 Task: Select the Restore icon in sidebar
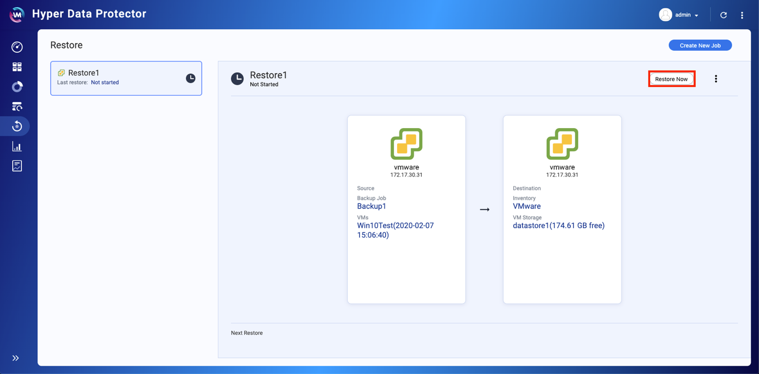(x=17, y=127)
